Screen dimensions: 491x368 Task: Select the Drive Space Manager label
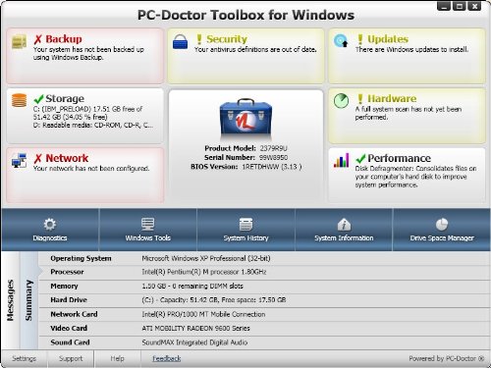(442, 238)
